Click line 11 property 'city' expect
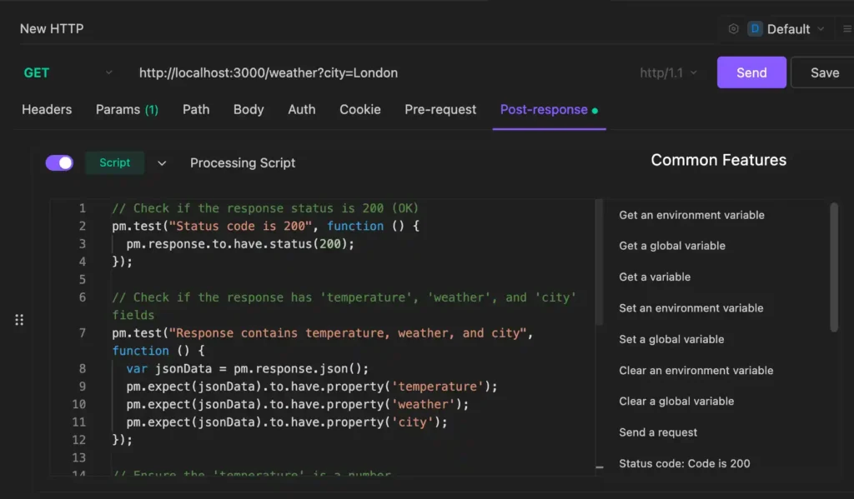This screenshot has width=854, height=499. (x=287, y=422)
